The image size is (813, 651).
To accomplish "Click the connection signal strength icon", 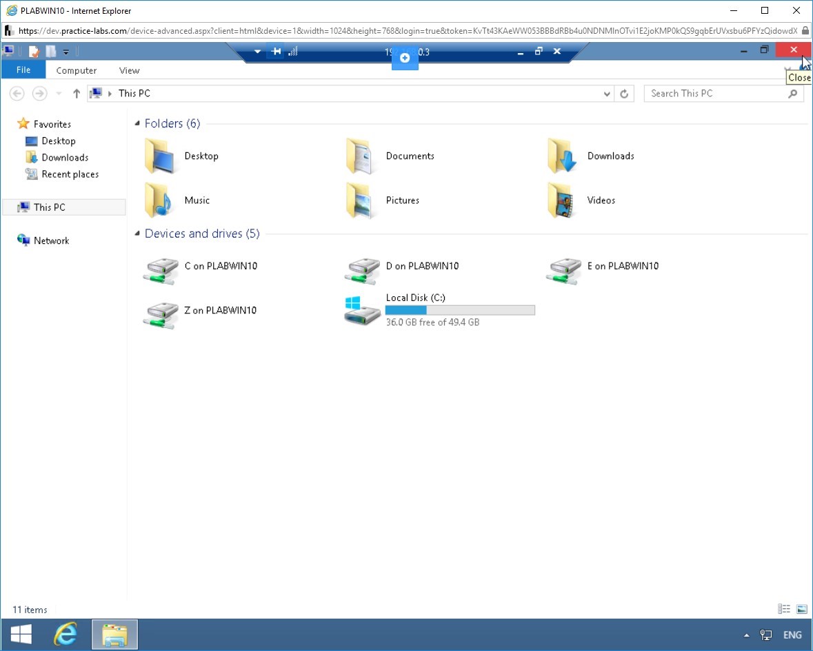I will [294, 51].
